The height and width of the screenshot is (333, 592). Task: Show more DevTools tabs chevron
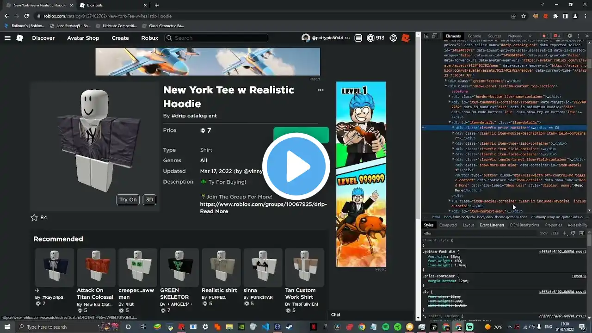pos(530,36)
